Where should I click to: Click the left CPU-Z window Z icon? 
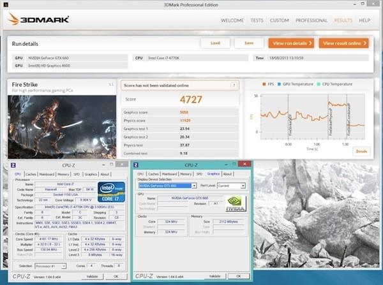[x=13, y=165]
